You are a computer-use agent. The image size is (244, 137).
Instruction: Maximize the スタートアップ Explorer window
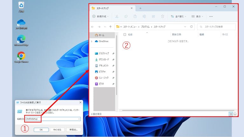(x=225, y=7)
